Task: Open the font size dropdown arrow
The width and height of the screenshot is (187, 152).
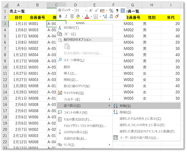Action: (86, 10)
